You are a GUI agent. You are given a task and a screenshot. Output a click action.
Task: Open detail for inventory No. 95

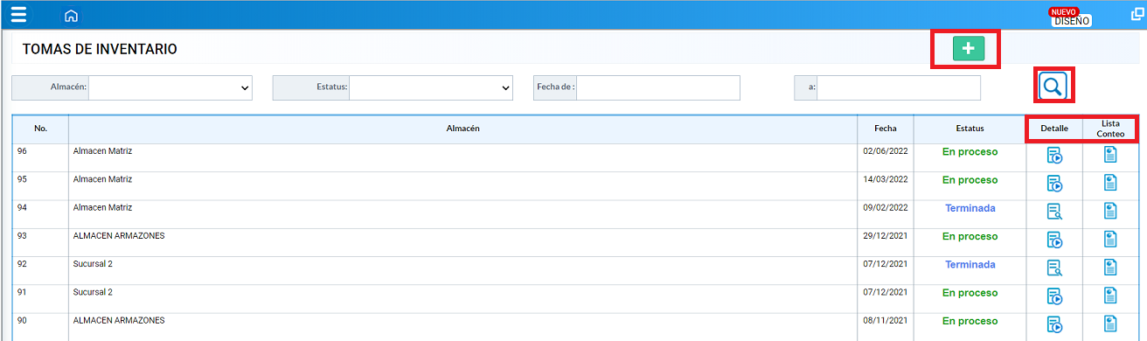coord(1054,184)
